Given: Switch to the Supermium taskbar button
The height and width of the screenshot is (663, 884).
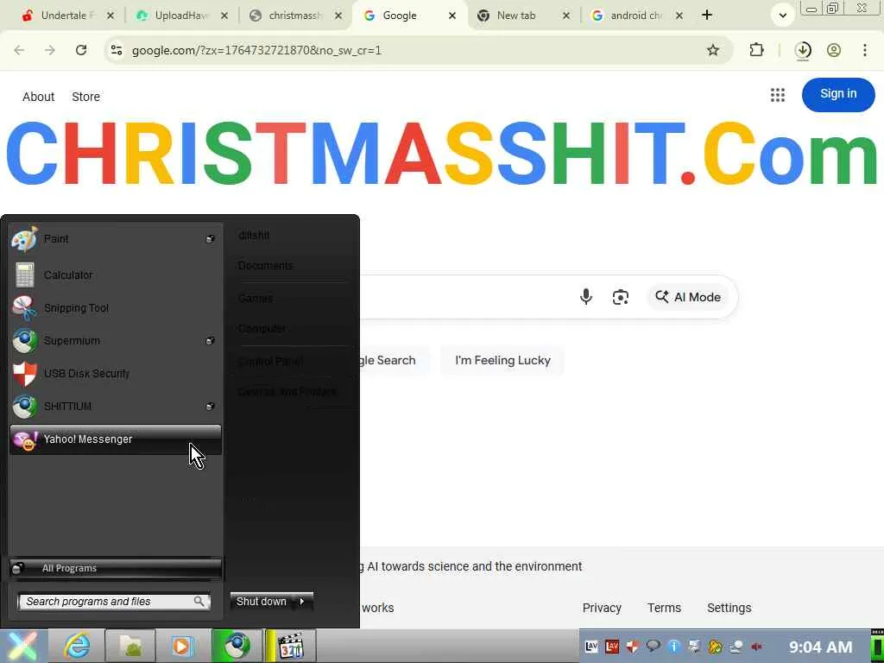Looking at the screenshot, I should coord(237,646).
